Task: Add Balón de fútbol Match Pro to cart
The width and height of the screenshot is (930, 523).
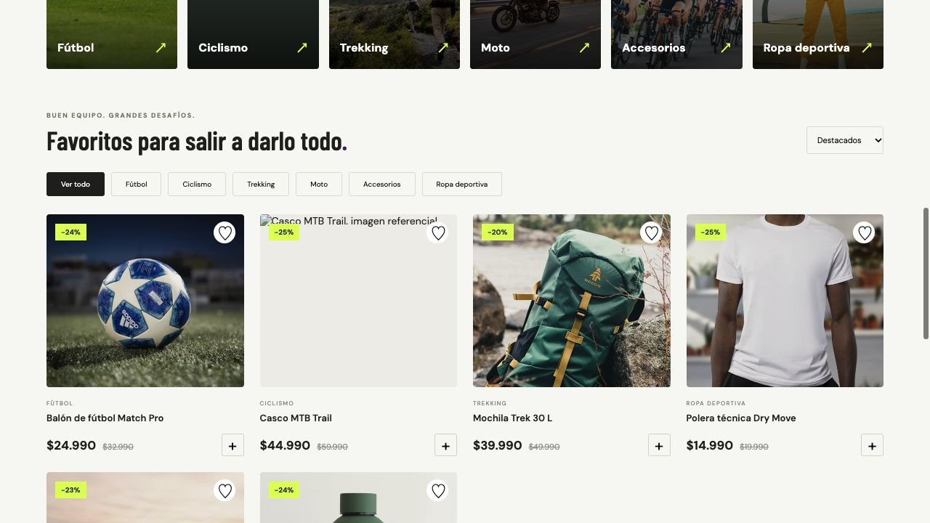Action: (232, 445)
